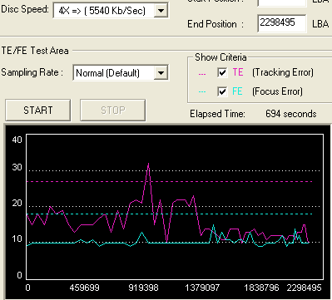Viewport: 332px width, 300px height.
Task: Click the STOP button
Action: tap(113, 111)
